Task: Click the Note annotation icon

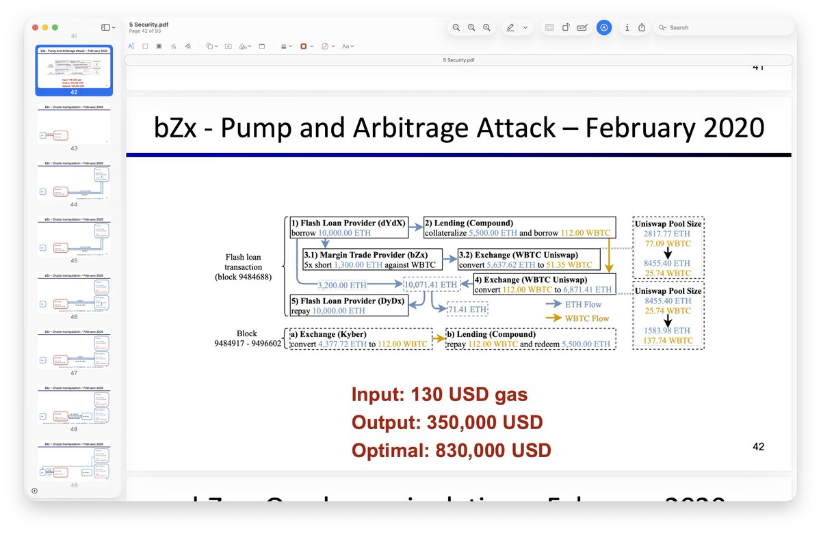Action: coord(261,46)
